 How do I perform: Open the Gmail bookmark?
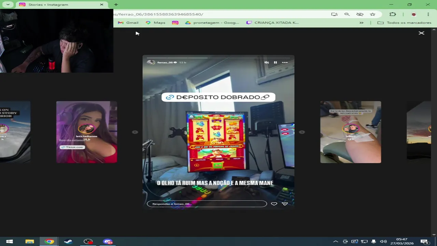pos(128,23)
